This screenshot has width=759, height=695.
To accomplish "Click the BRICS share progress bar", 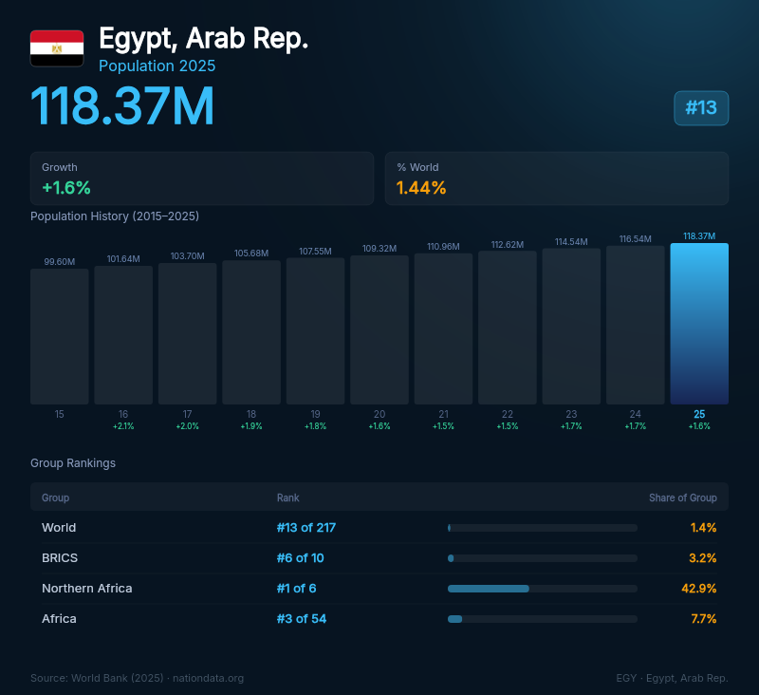I will tap(542, 558).
